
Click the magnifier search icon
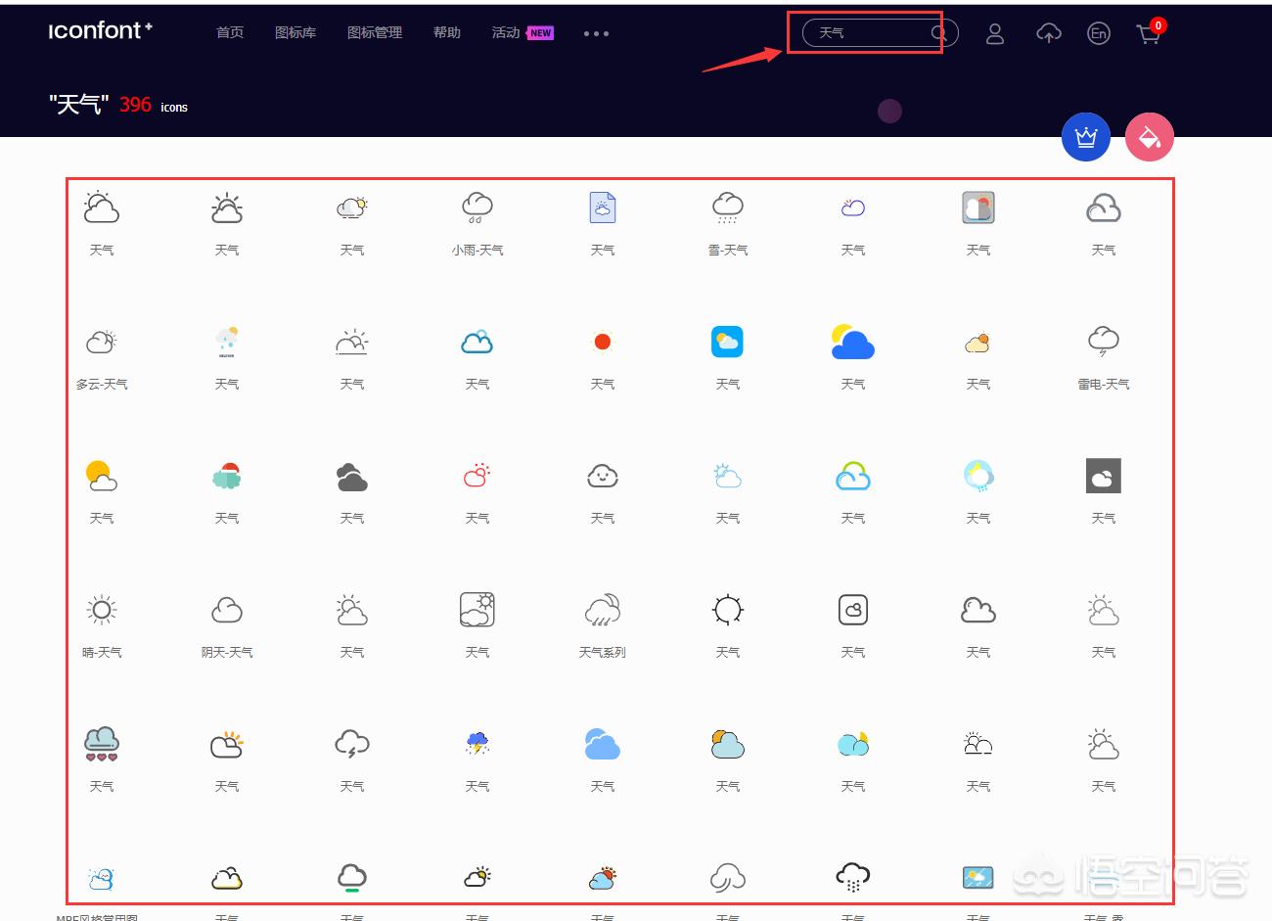[x=939, y=33]
